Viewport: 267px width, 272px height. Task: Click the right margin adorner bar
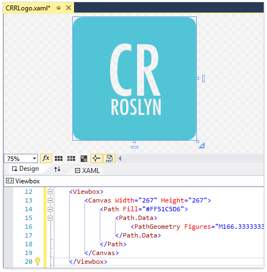[x=203, y=78]
